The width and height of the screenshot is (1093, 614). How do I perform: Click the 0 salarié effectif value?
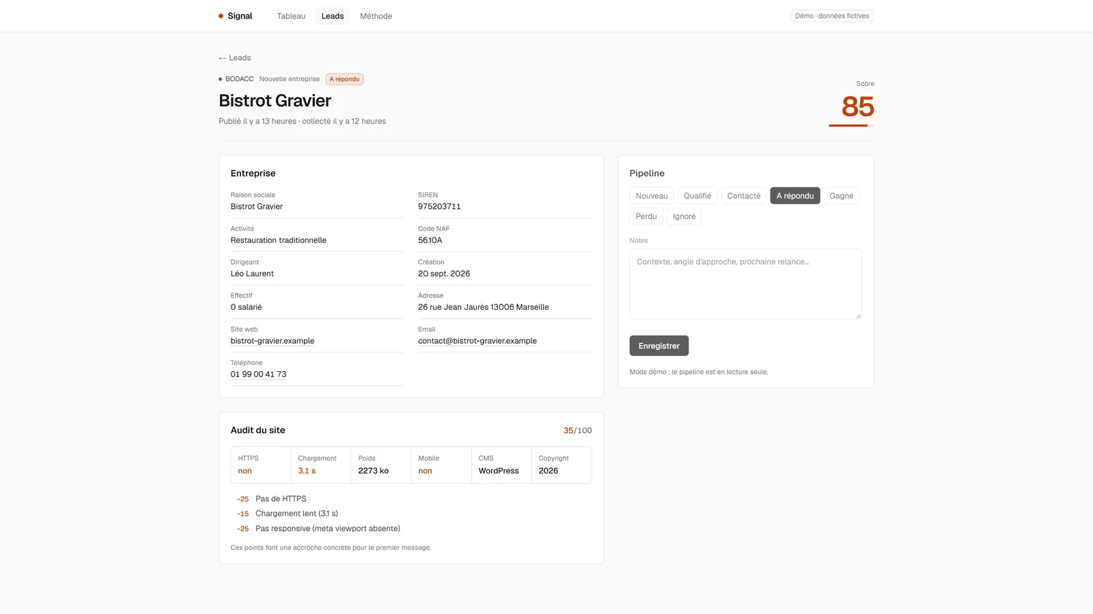(x=246, y=307)
